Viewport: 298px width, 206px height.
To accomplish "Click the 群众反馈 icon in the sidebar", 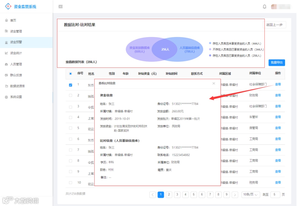I will [6, 75].
